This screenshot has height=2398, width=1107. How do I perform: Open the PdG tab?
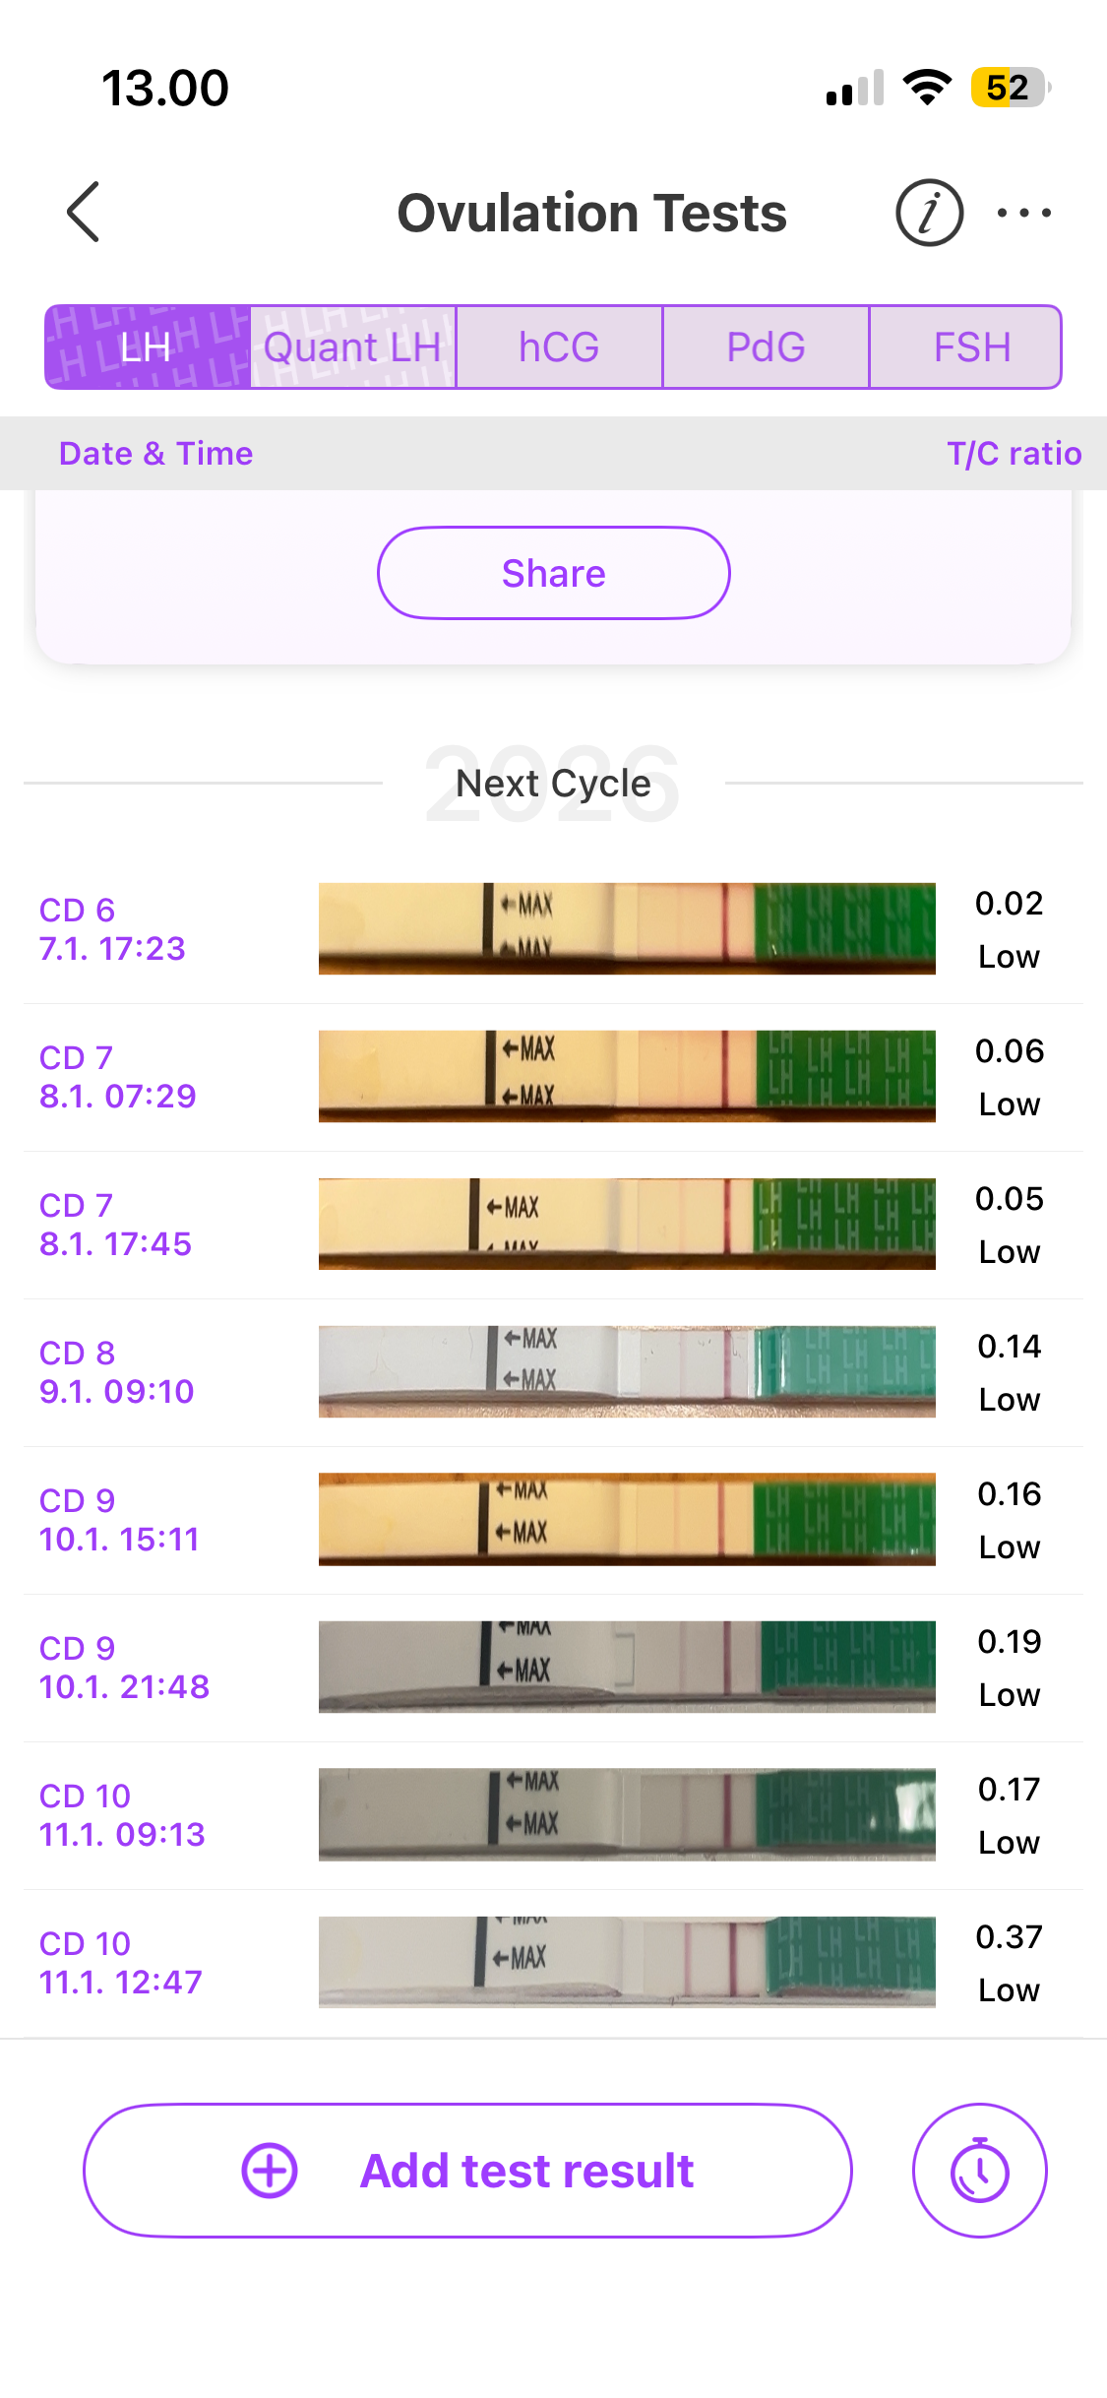766,347
